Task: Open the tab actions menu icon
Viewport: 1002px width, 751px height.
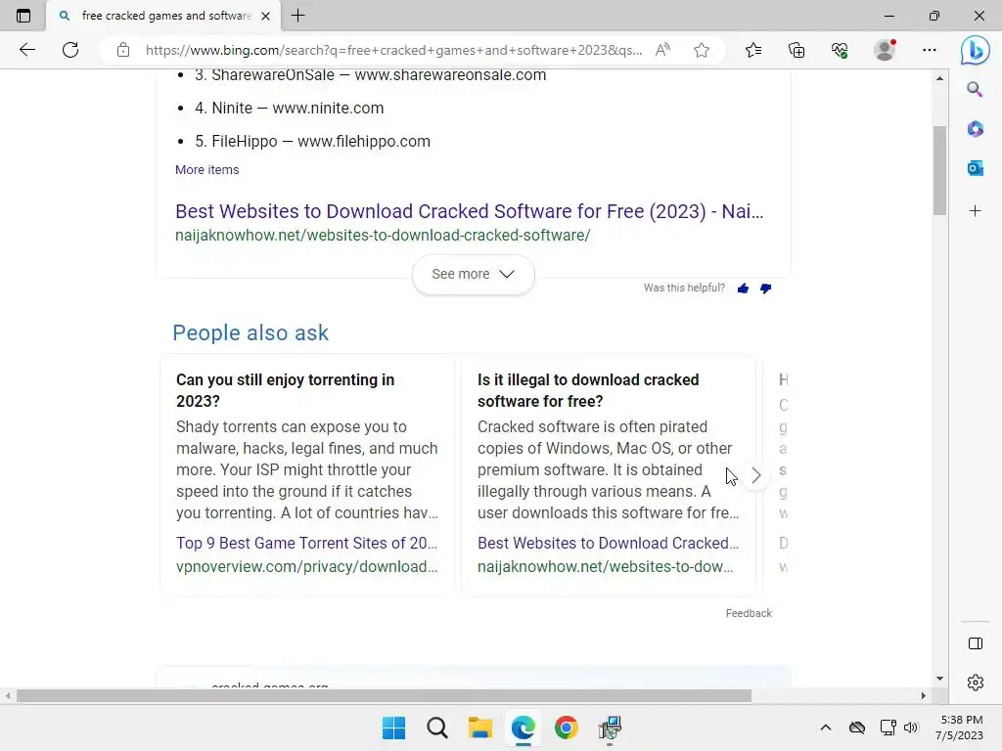Action: tap(23, 16)
